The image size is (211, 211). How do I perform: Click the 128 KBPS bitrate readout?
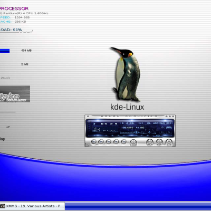(127, 128)
